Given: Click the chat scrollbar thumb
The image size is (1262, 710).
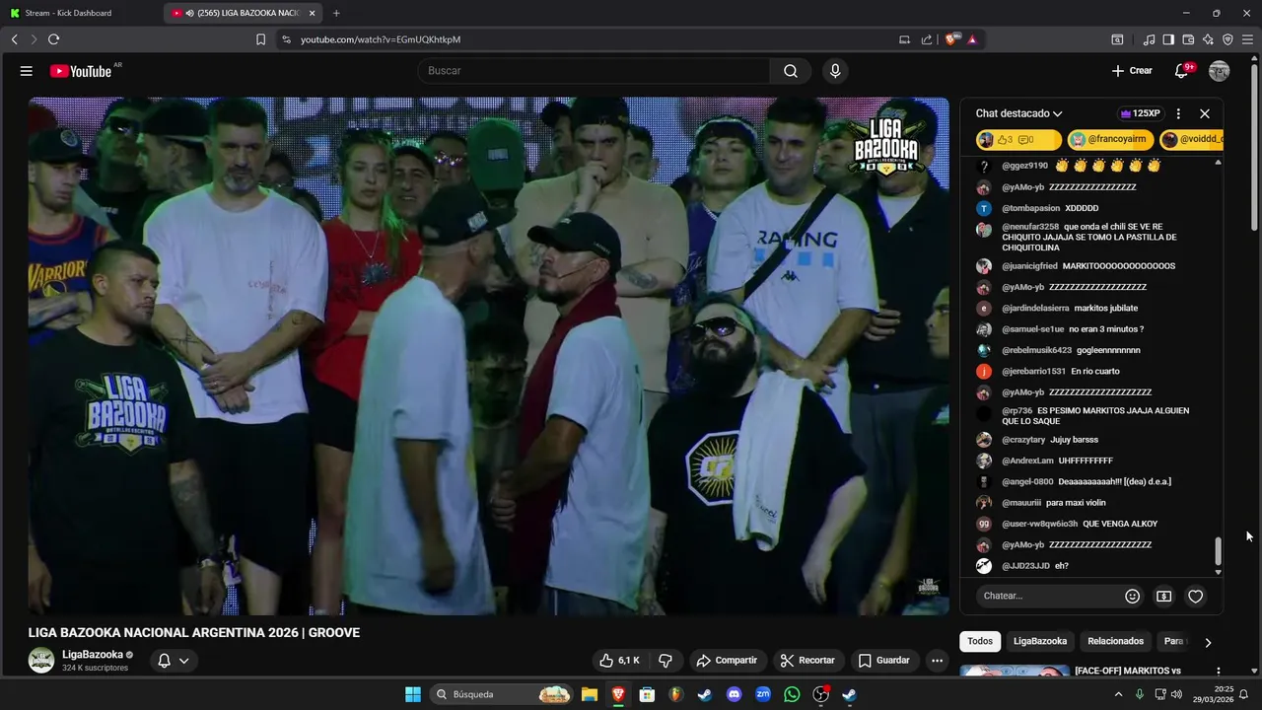Looking at the screenshot, I should 1218,551.
